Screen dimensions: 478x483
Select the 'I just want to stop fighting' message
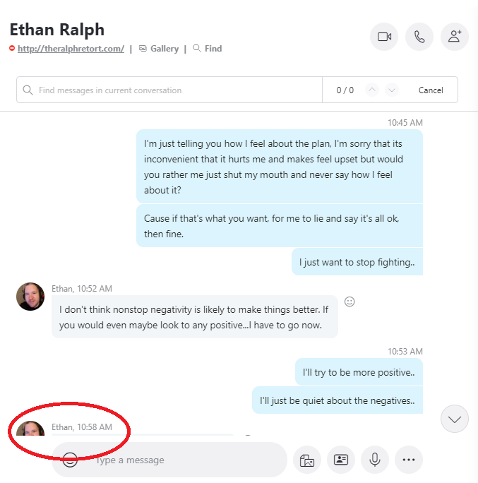[357, 262]
